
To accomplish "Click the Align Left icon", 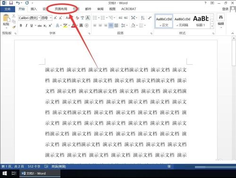I will click(95, 25).
